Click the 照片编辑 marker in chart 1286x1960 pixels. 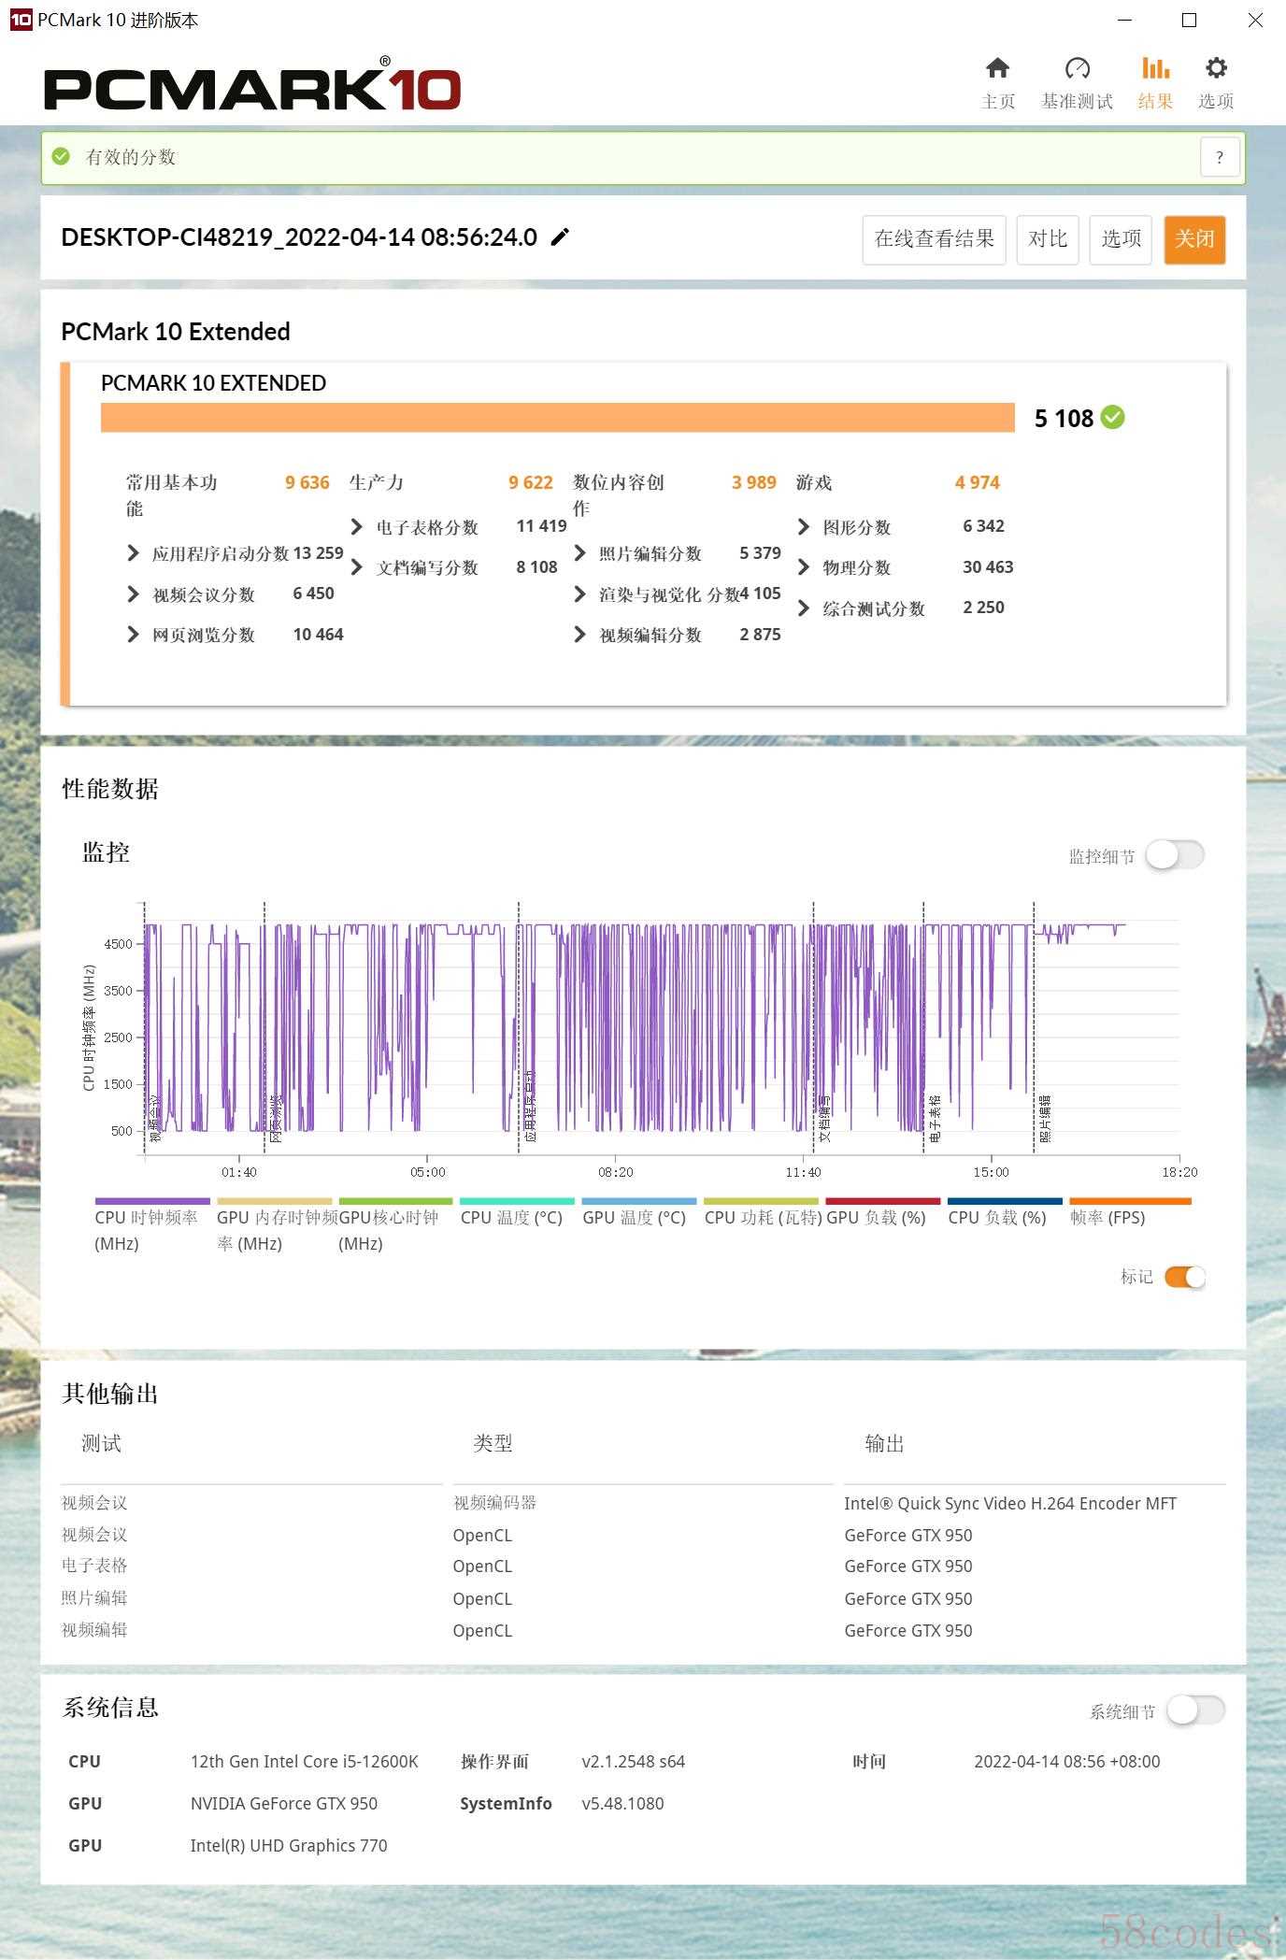click(x=1045, y=1119)
